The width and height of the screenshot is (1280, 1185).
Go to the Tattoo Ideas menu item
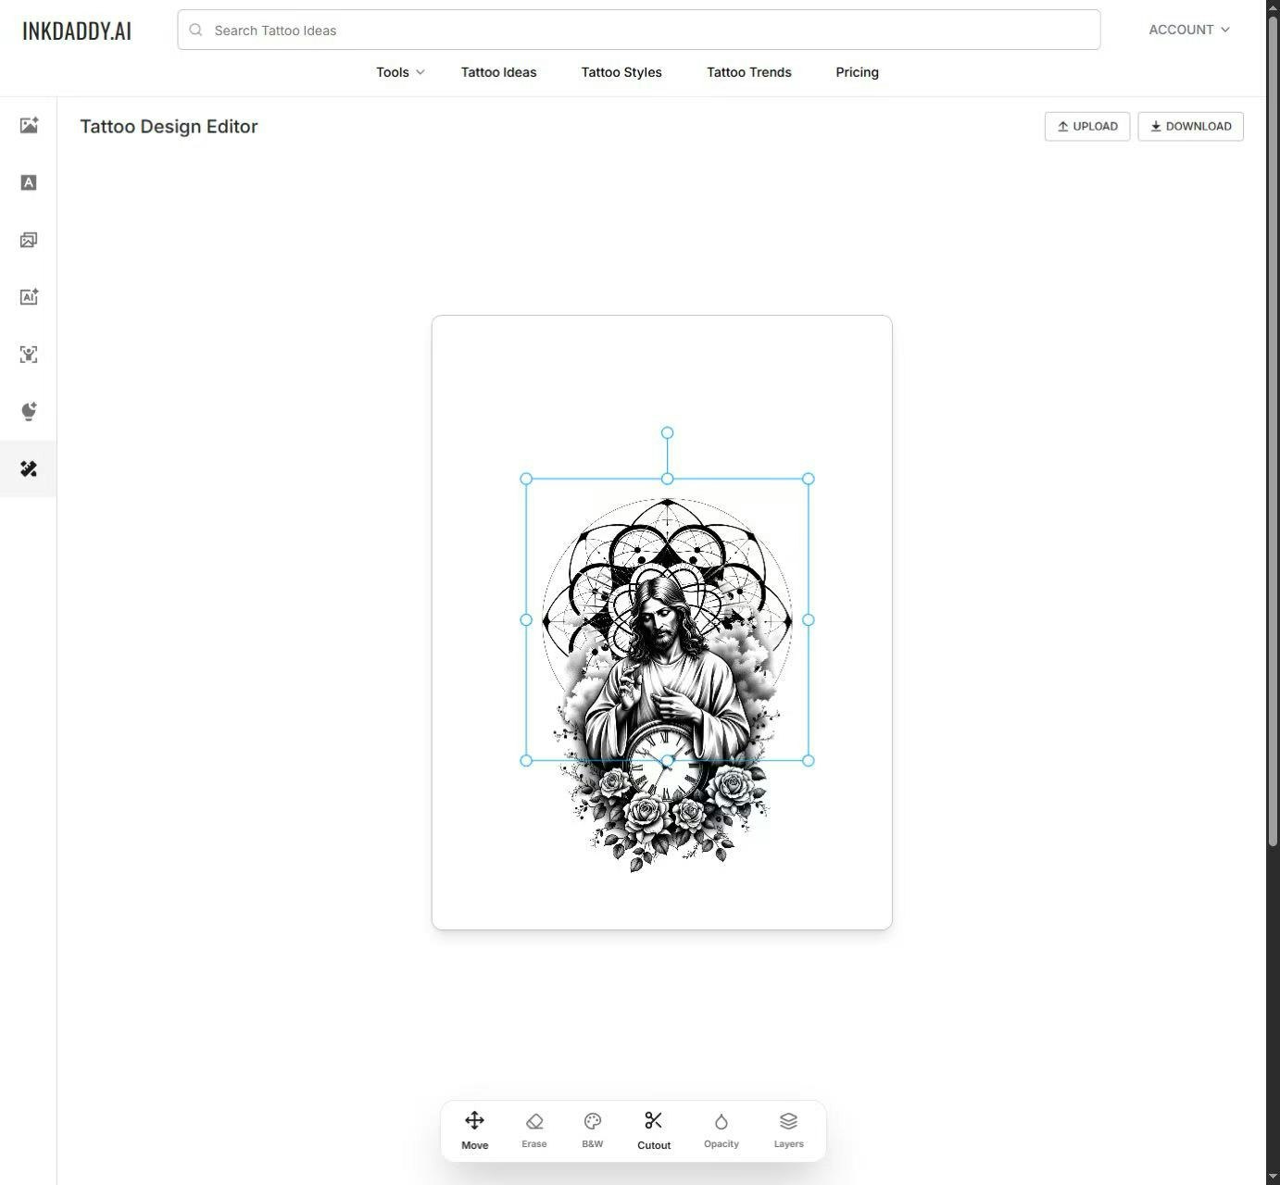[498, 72]
